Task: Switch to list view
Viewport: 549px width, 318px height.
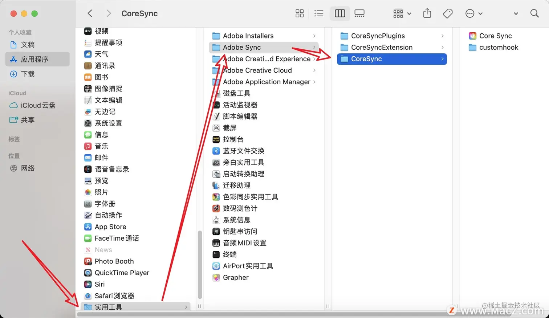Action: click(319, 13)
